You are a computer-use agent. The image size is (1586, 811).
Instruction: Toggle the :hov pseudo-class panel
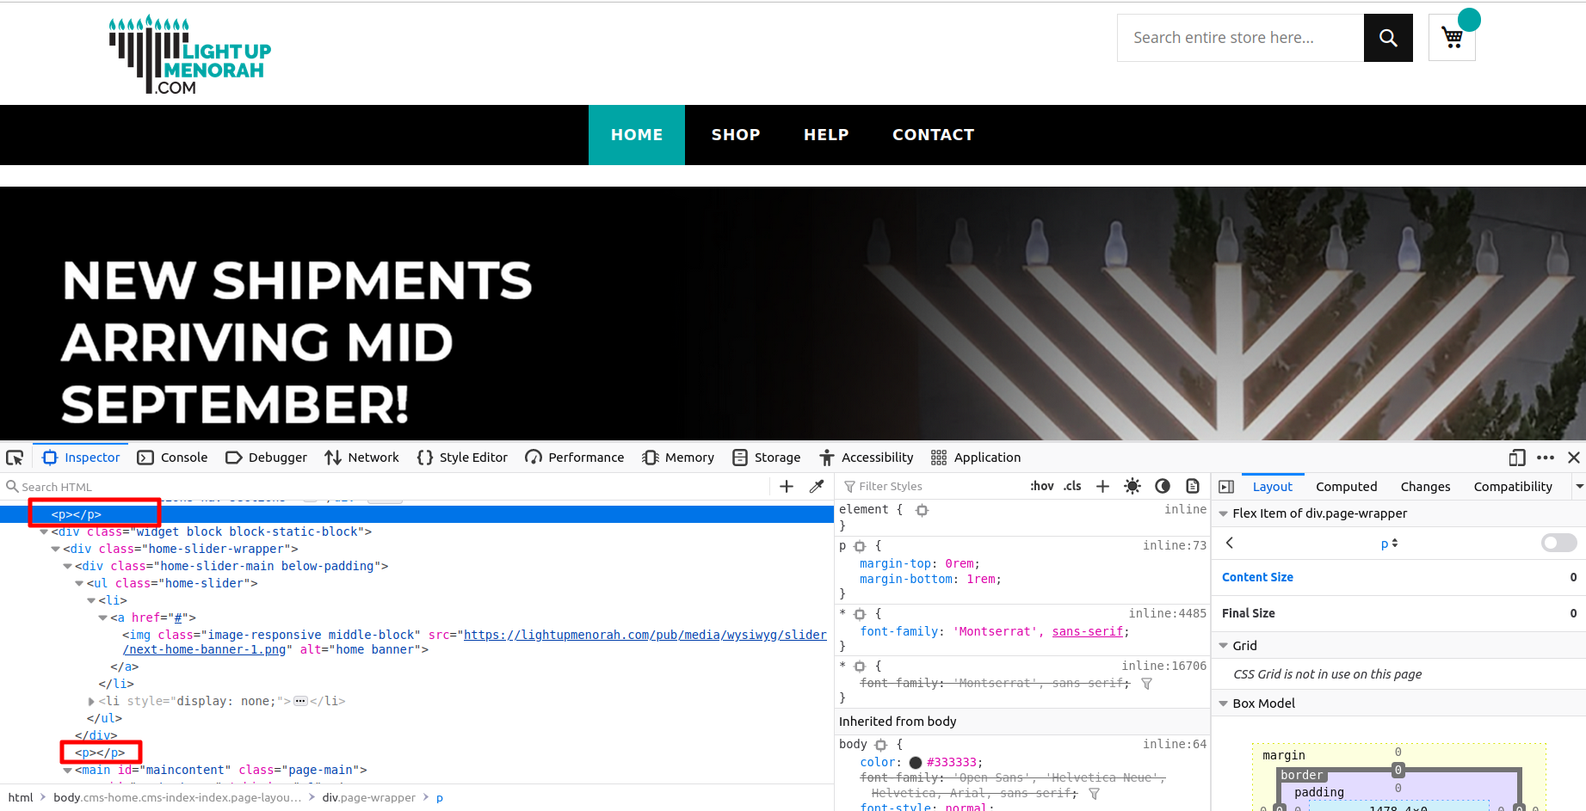[1041, 486]
